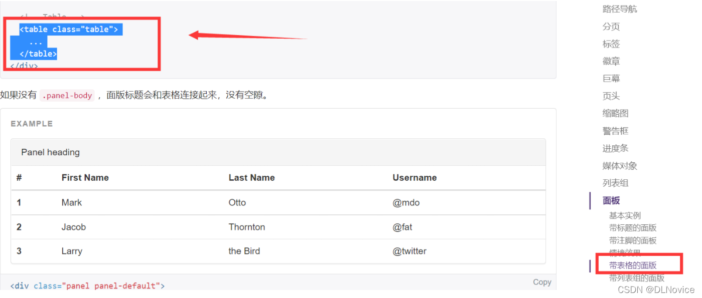Navigate to 页头 section
The image size is (702, 298).
tap(611, 96)
